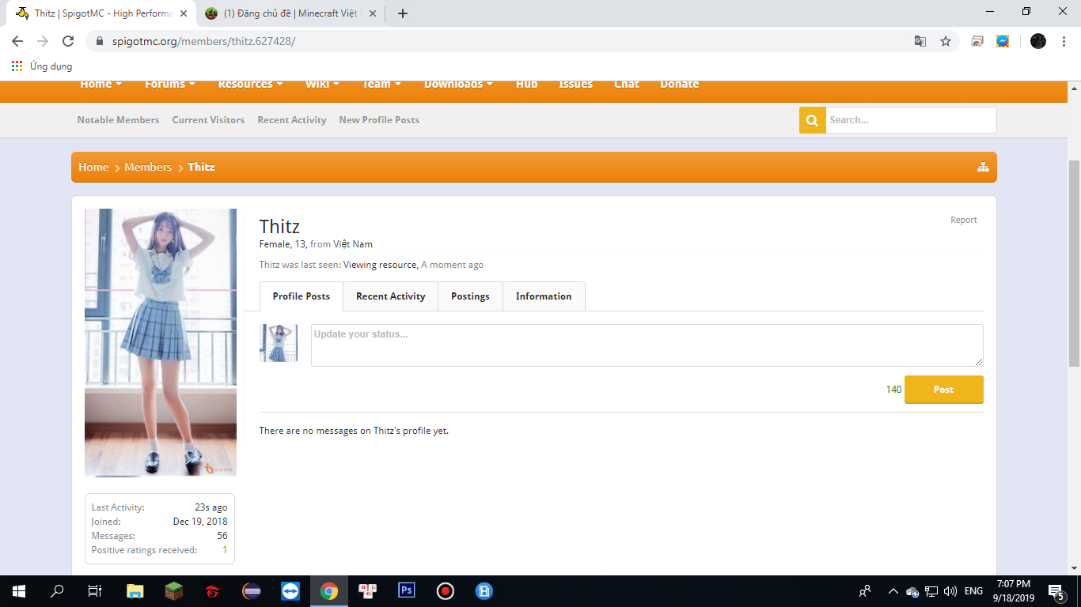Click the large Thitz profile picture

(x=161, y=343)
